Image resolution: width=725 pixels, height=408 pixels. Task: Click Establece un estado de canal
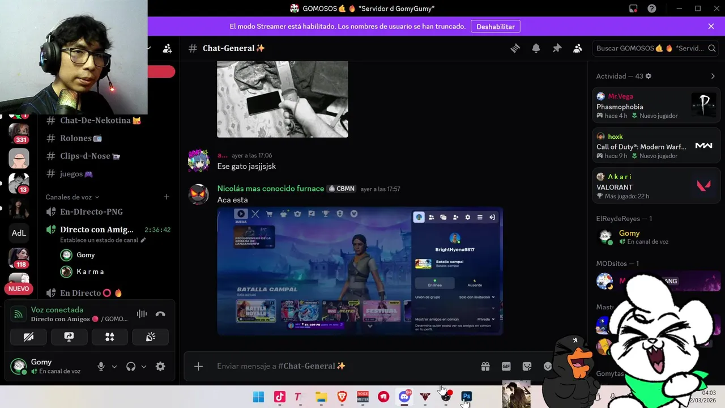coord(103,240)
